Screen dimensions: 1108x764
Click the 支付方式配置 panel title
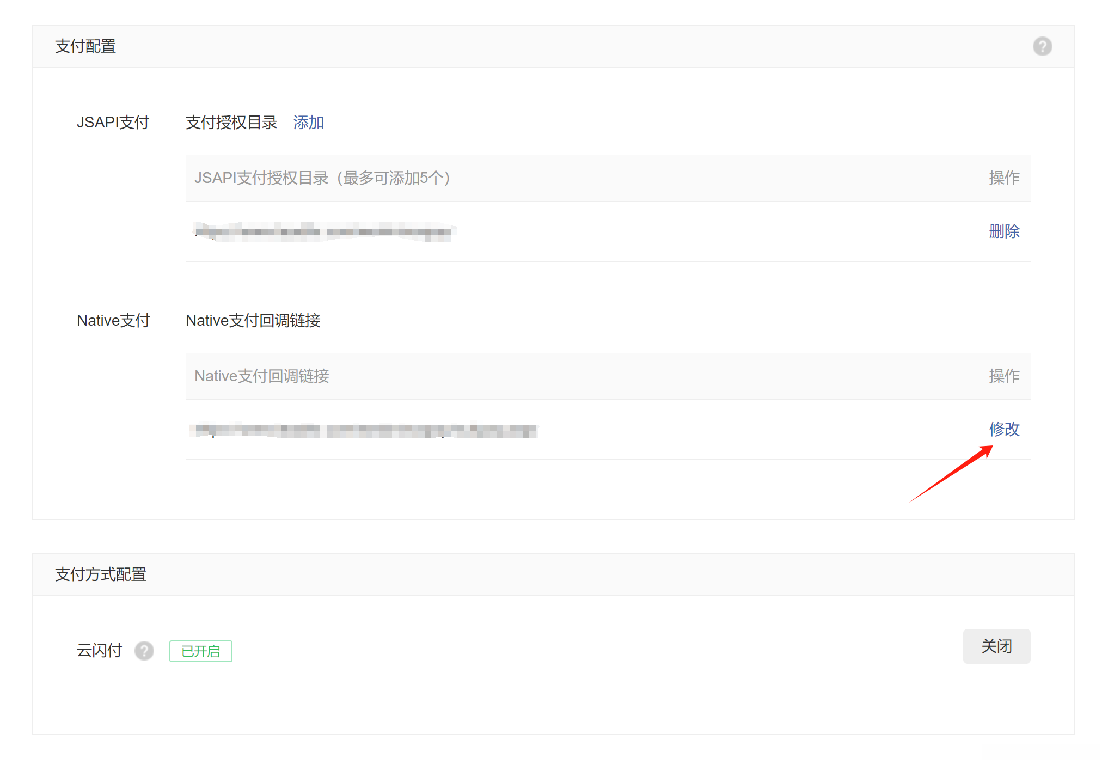coord(101,574)
